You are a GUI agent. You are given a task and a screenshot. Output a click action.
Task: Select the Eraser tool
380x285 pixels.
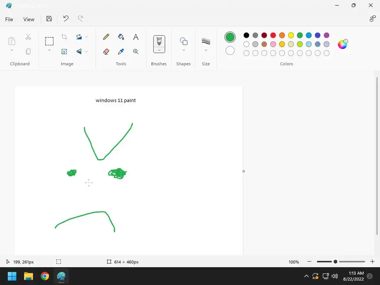[x=106, y=51]
